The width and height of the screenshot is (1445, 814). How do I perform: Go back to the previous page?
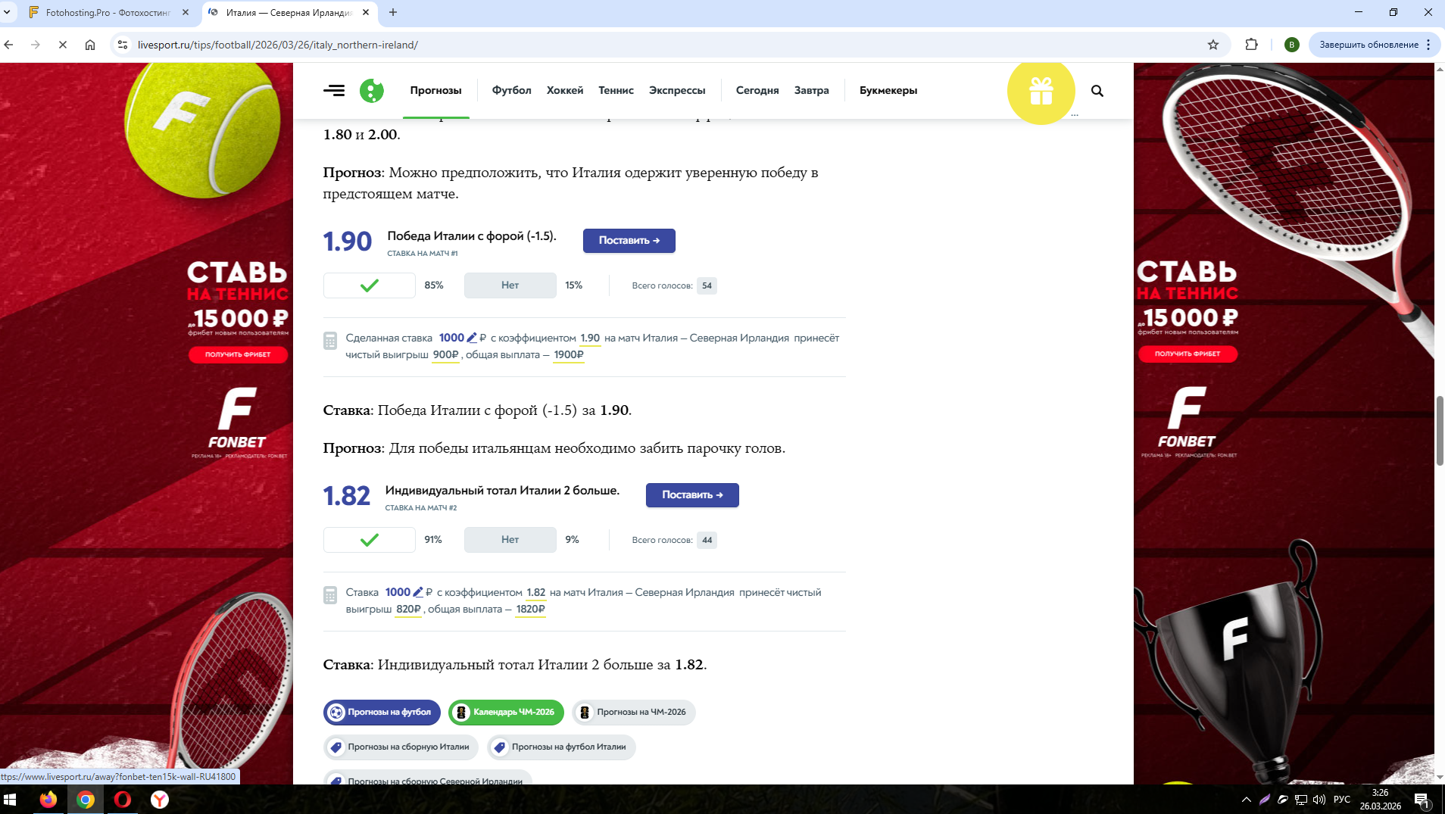click(x=9, y=45)
